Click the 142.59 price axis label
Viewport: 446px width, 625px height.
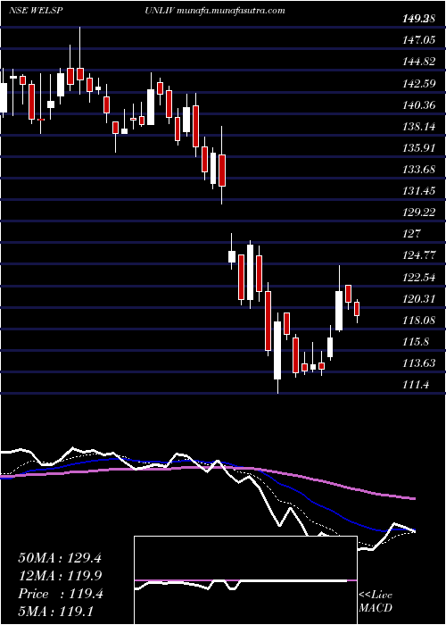coord(417,84)
